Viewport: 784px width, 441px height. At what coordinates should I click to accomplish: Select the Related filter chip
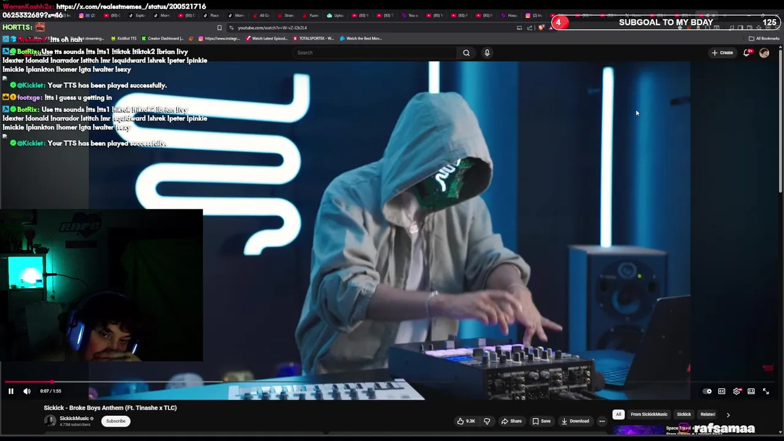pyautogui.click(x=707, y=415)
